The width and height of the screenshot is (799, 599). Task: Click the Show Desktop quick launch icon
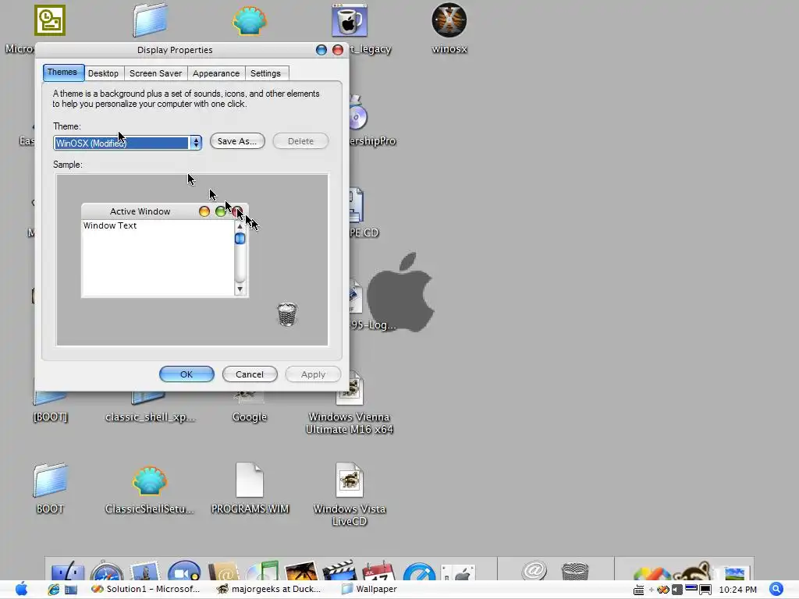[x=71, y=590]
